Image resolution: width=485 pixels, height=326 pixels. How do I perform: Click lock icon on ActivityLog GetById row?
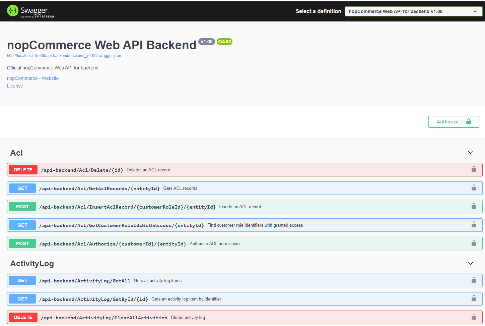click(474, 298)
